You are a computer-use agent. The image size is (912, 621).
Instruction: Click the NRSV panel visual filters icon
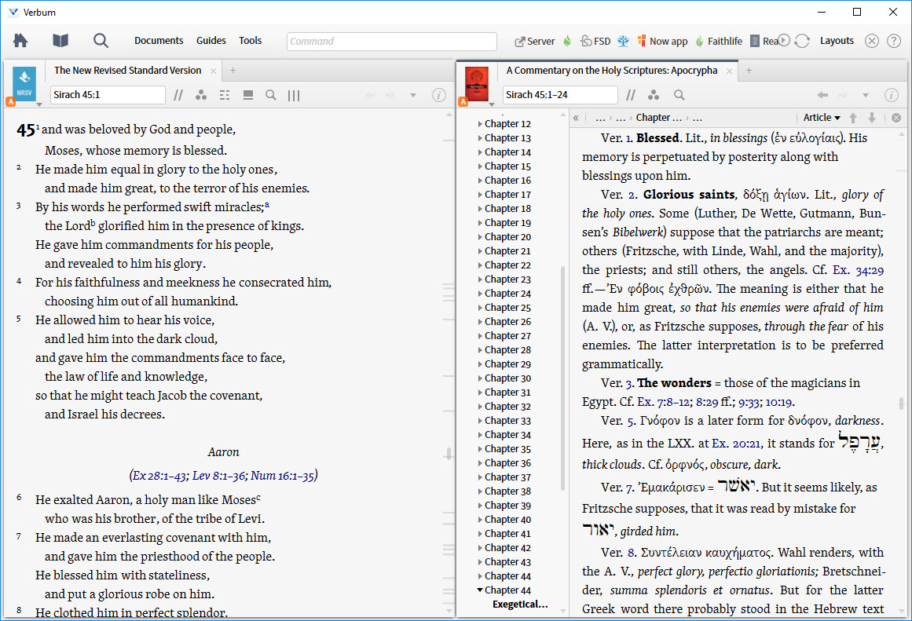point(201,95)
